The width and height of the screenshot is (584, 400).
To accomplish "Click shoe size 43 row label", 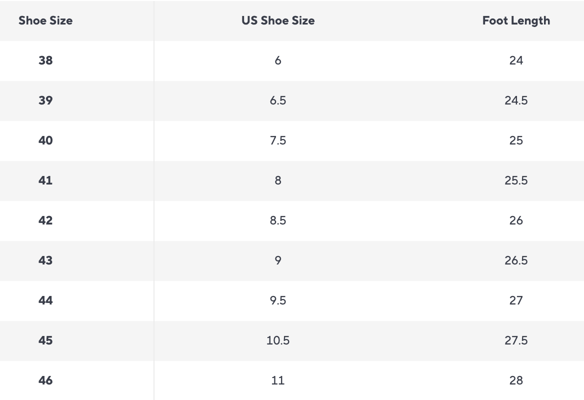I will point(45,260).
